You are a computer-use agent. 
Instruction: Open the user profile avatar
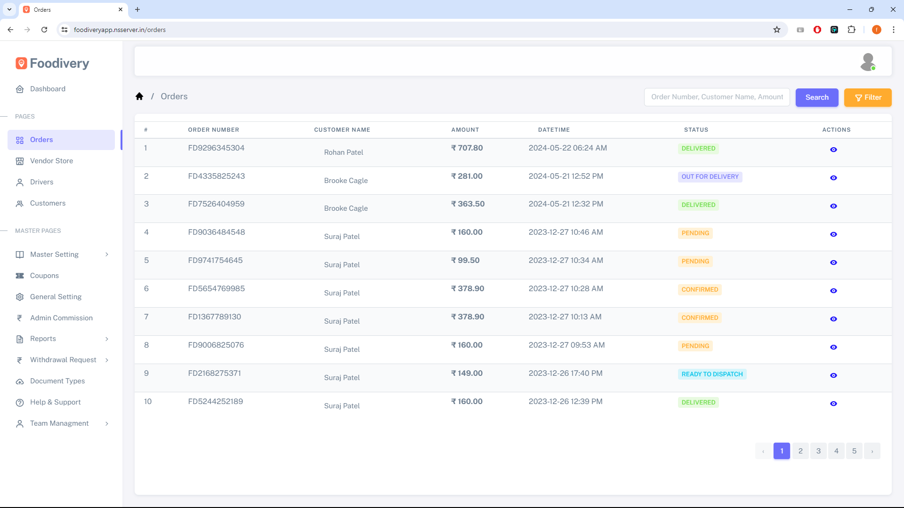coord(867,62)
